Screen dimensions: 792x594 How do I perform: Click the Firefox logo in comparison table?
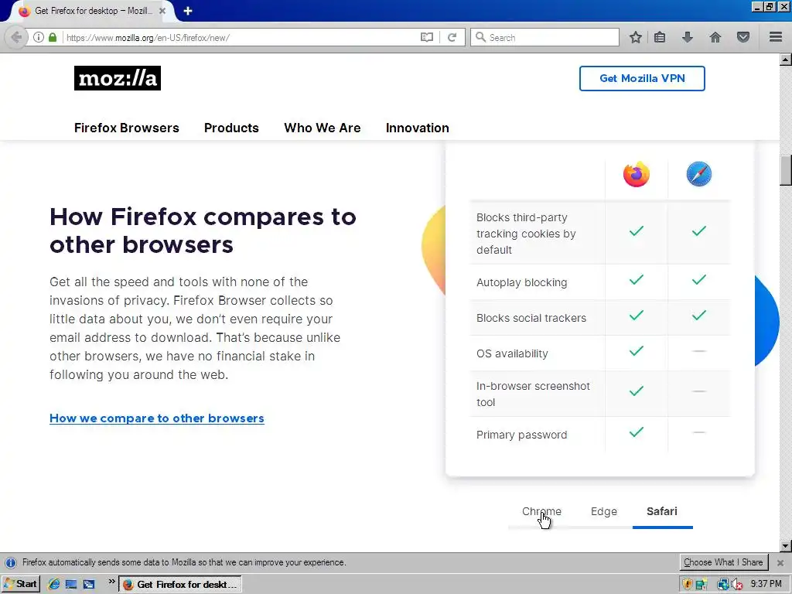[x=636, y=174]
